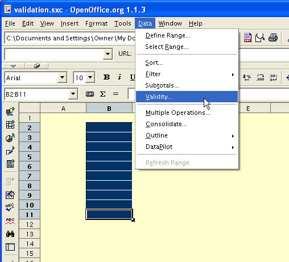Select column B header
This screenshot has width=289, height=262.
(x=109, y=109)
